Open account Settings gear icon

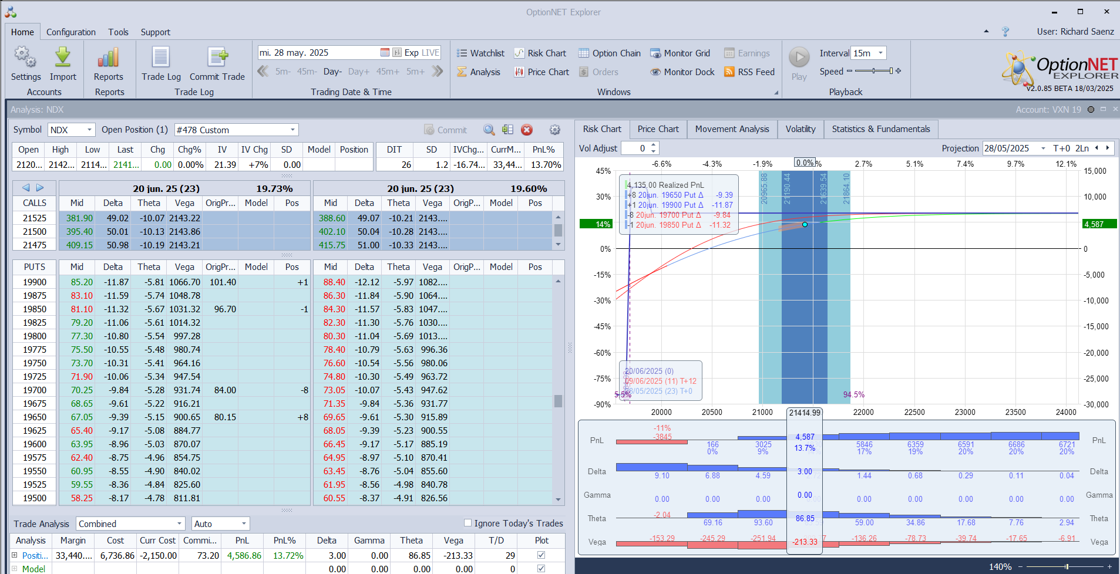pyautogui.click(x=25, y=58)
